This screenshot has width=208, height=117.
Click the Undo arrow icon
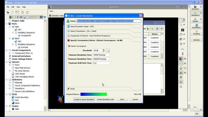22,12
